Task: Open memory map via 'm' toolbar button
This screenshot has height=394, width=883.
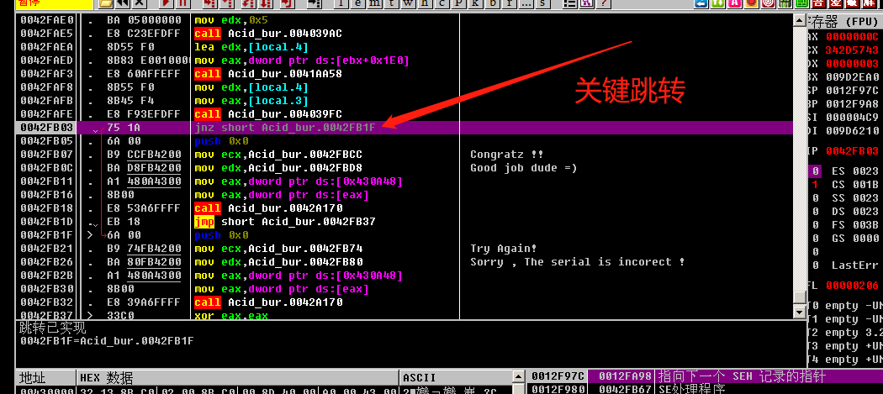Action: (375, 3)
